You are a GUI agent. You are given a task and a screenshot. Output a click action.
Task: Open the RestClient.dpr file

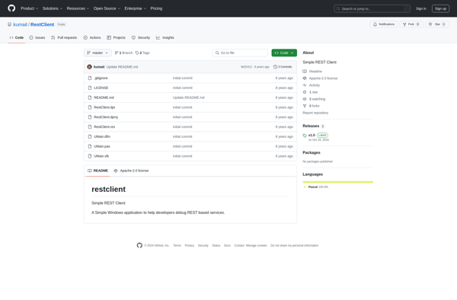[104, 107]
